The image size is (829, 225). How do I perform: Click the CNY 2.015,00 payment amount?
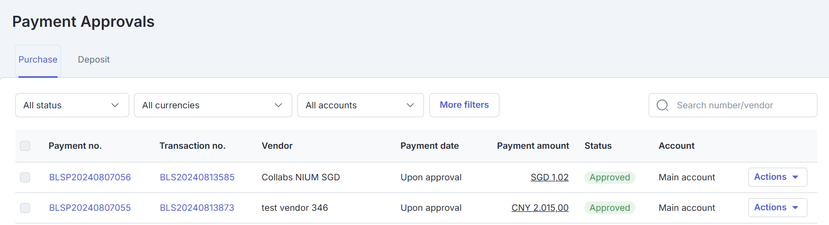[x=540, y=208]
